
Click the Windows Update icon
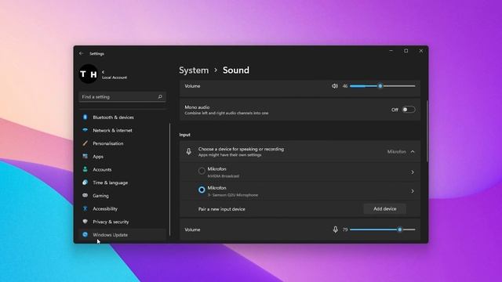(x=85, y=235)
